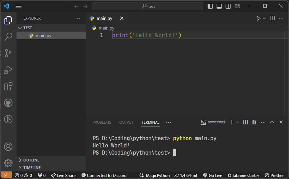
Task: Toggle the secondary side bar layout button
Action: [228, 6]
